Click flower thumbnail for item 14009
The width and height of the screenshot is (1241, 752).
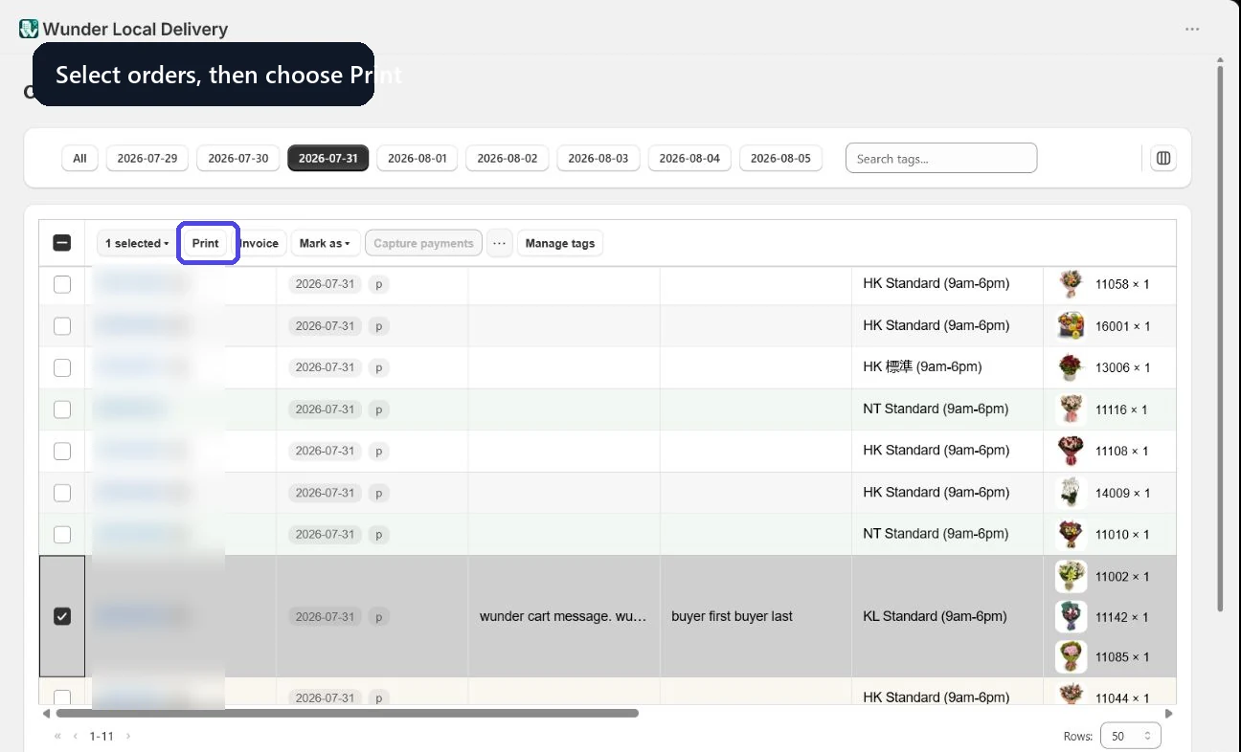(1071, 493)
